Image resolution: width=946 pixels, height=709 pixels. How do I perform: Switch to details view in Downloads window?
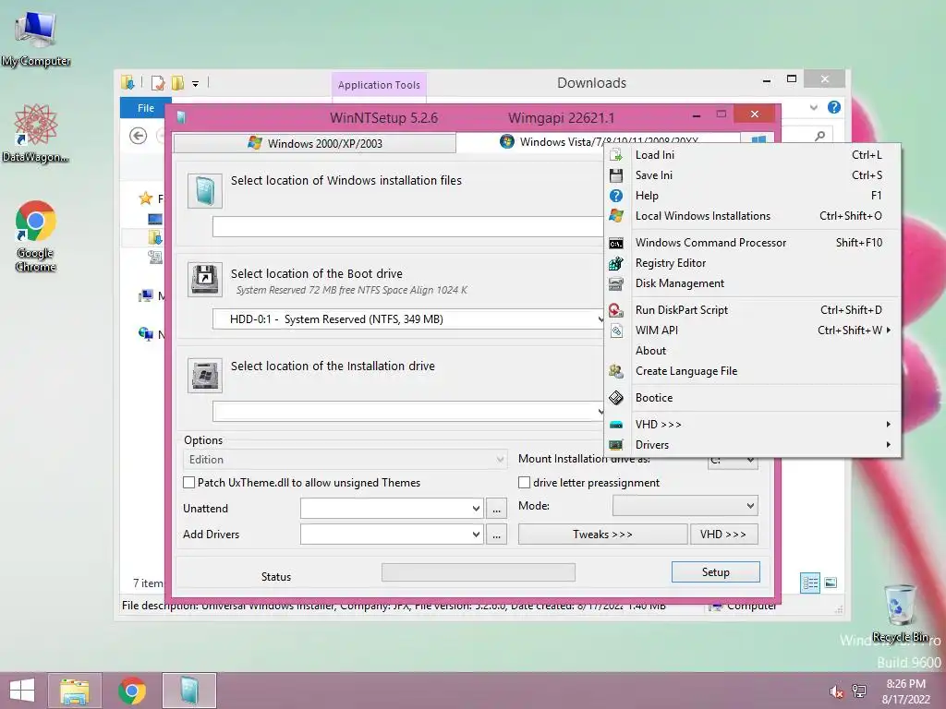(810, 583)
